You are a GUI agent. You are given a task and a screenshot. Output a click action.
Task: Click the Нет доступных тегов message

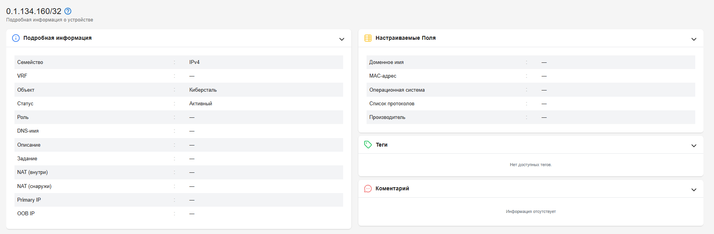(531, 165)
